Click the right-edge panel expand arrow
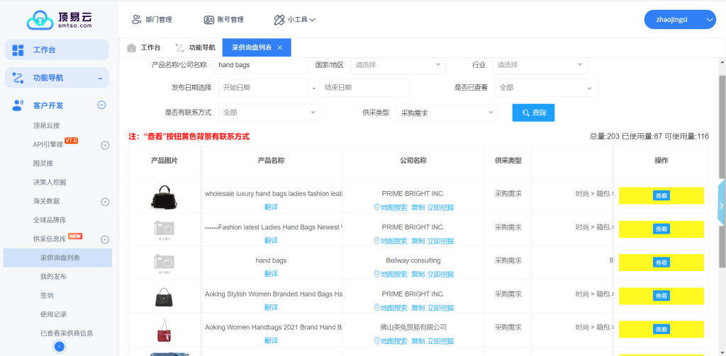This screenshot has height=356, width=726. click(x=721, y=205)
